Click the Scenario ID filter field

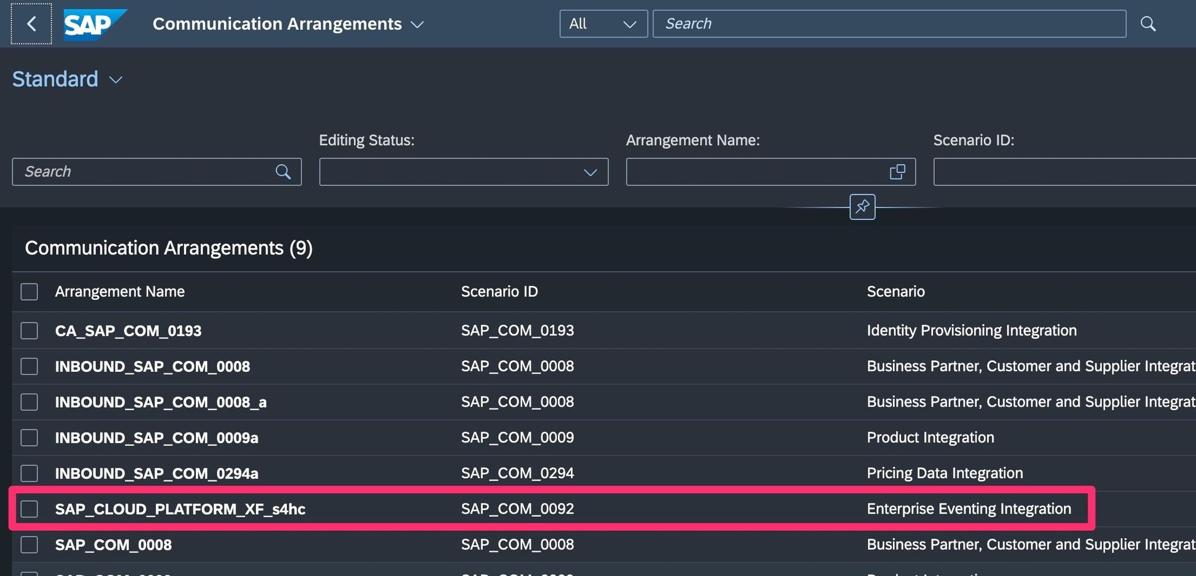1063,172
